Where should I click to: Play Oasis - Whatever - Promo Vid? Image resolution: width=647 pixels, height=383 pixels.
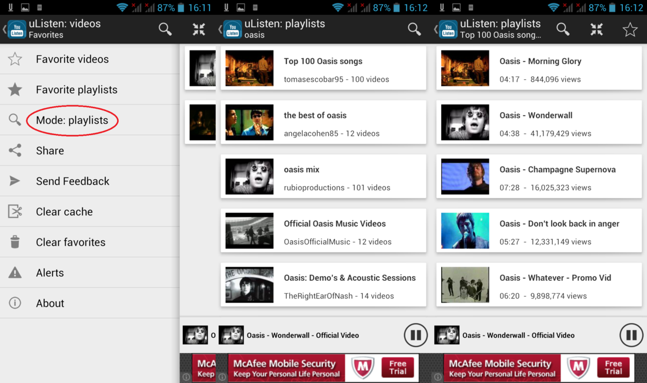pos(539,285)
